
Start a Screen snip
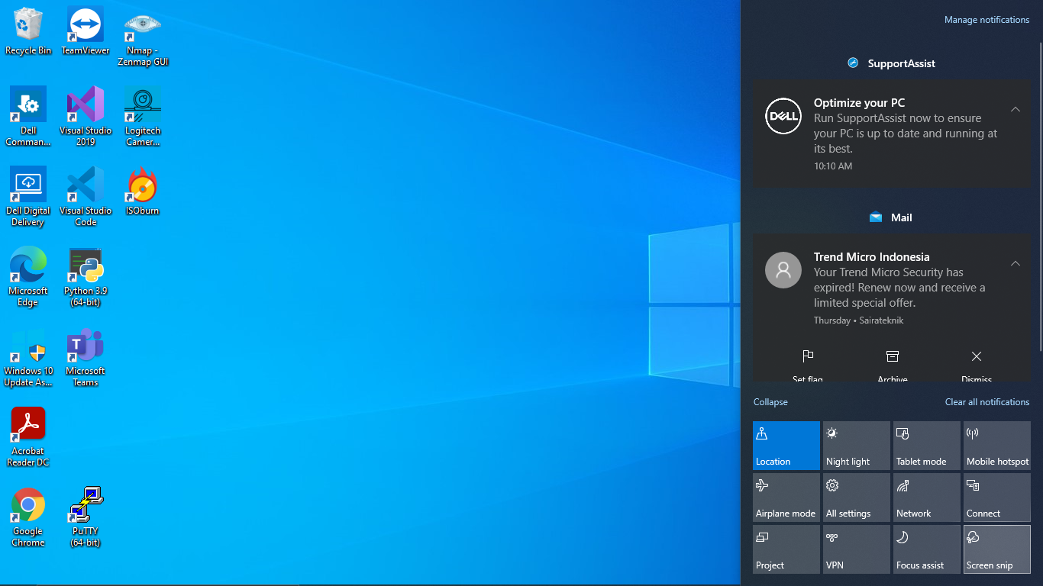tap(997, 549)
